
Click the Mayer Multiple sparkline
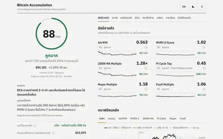[117, 95]
